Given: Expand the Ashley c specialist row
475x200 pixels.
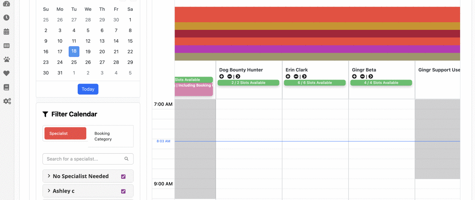Looking at the screenshot, I should point(49,191).
